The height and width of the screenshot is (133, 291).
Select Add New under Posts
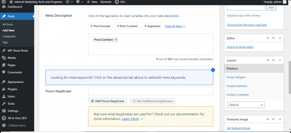point(8,30)
